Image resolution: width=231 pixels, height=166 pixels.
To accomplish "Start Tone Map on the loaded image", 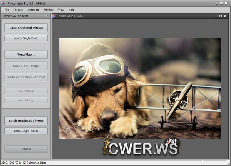I will point(26,55).
